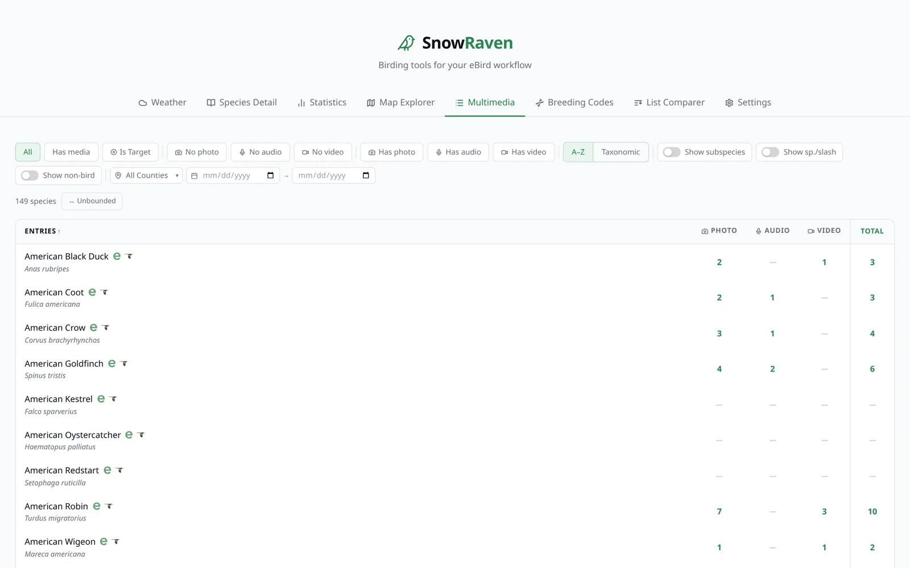Click the Multimedia tab
910x568 pixels.
485,103
